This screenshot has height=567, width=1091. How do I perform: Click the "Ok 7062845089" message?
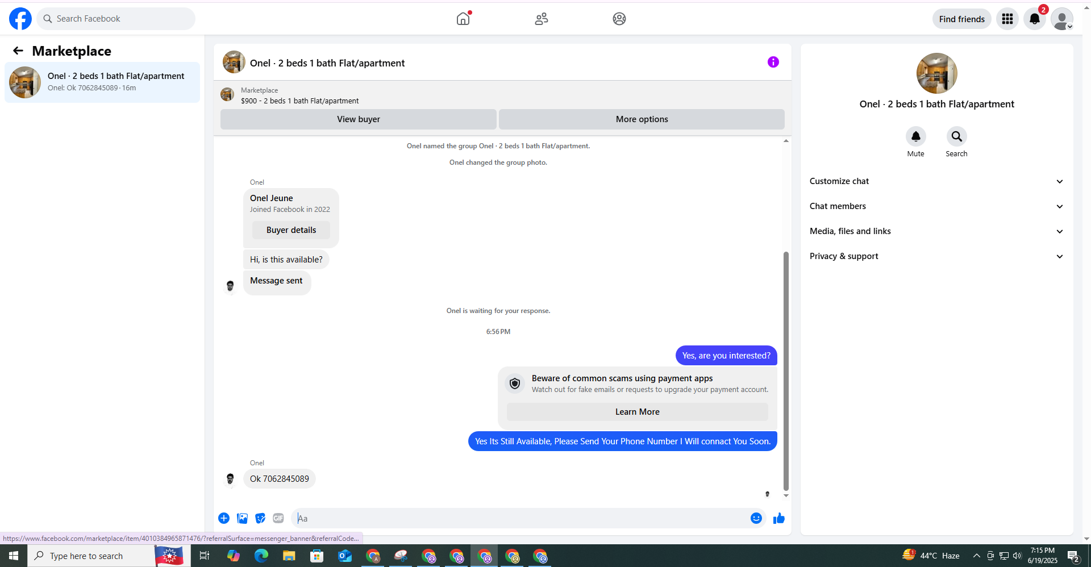280,479
